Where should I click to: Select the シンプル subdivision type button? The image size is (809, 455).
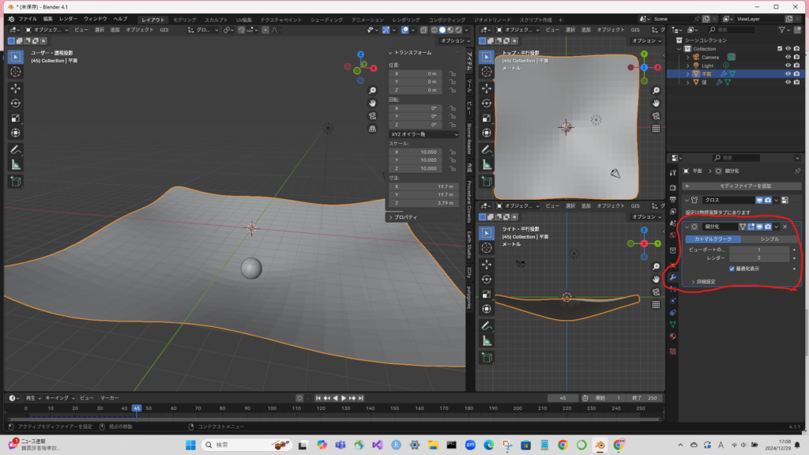coord(769,239)
